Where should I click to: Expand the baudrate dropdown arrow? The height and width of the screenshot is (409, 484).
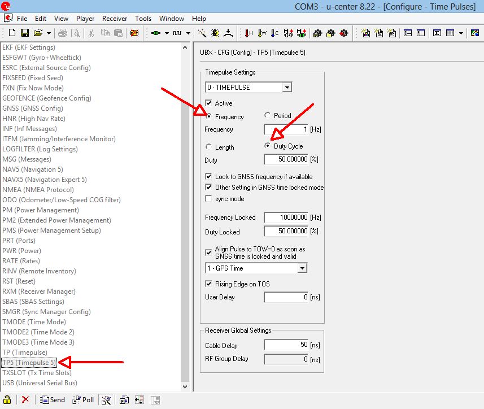click(188, 33)
